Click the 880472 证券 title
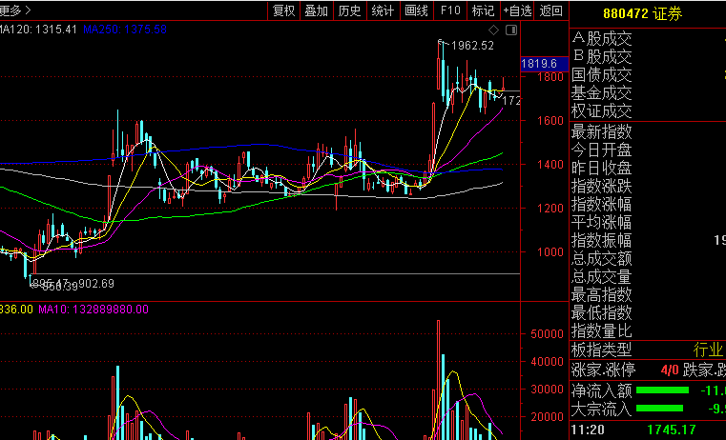726x440 pixels. 643,14
